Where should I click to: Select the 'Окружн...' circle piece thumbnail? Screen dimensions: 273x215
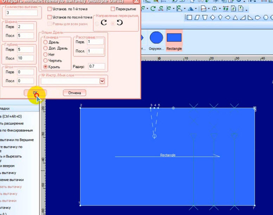tap(156, 41)
